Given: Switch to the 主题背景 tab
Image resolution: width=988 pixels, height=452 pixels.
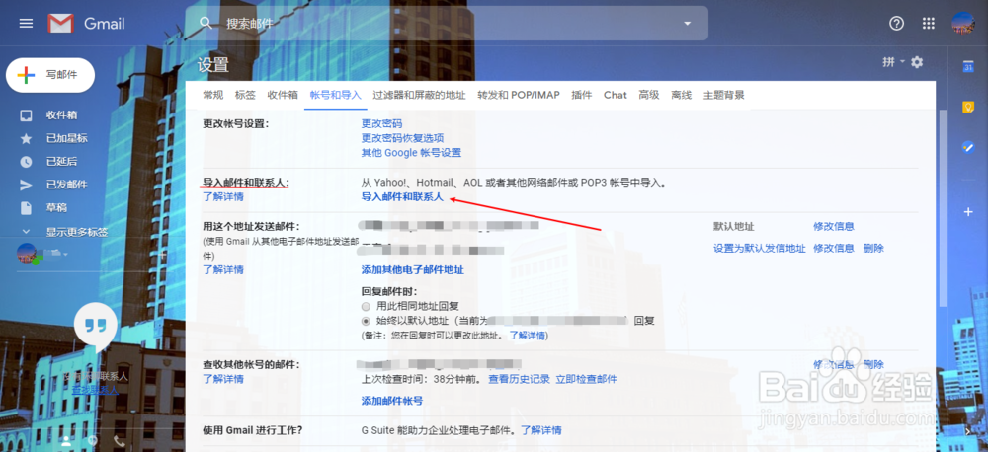Looking at the screenshot, I should [x=724, y=95].
